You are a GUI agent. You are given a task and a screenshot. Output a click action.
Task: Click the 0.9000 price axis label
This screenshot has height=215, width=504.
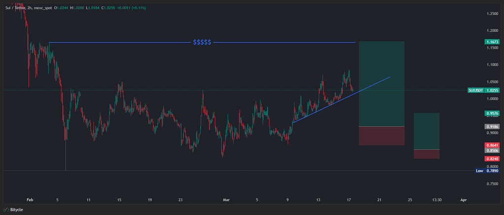tap(492, 133)
